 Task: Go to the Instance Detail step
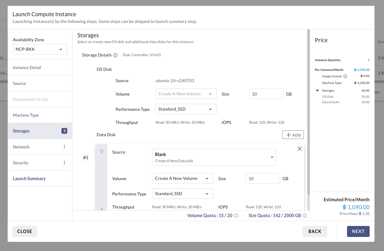[x=27, y=67]
